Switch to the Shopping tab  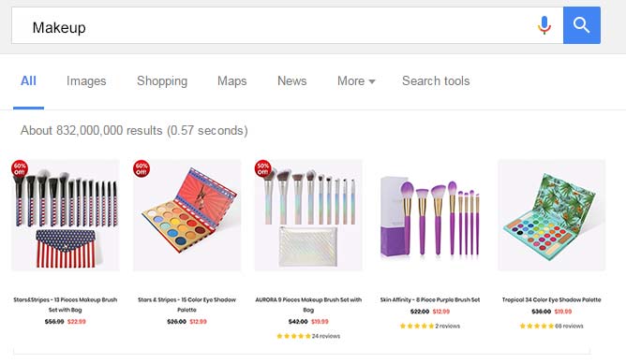(x=162, y=80)
